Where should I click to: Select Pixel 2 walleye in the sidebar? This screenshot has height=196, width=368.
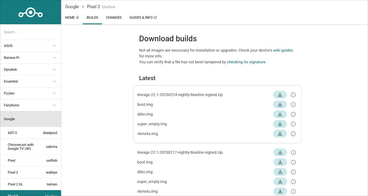click(30, 172)
